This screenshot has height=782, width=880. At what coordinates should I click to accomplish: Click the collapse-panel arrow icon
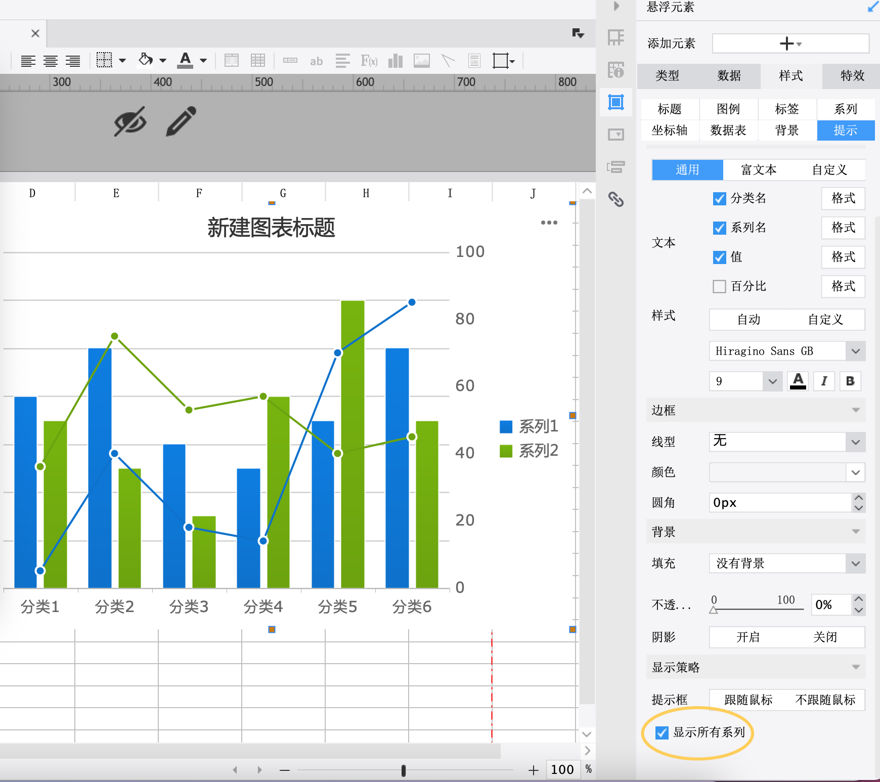click(616, 6)
